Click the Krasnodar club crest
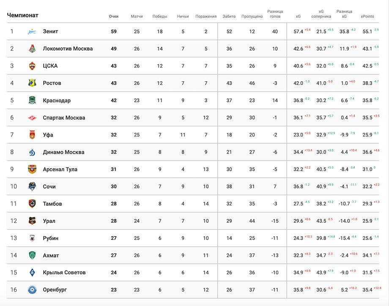Screen dimensions: 389x306 click(x=32, y=100)
